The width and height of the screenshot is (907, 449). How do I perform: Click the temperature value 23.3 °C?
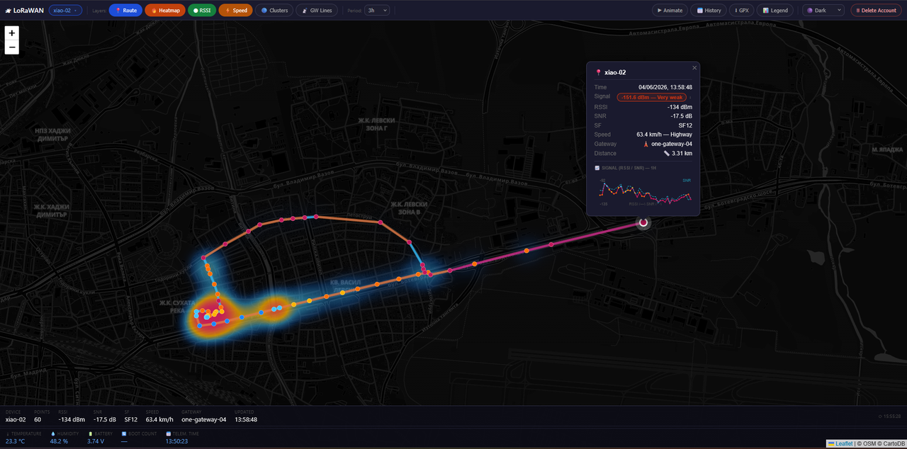16,441
